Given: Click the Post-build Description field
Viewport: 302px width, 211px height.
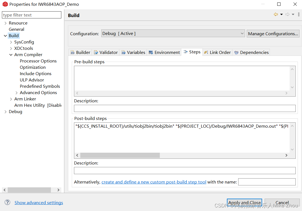Looking at the screenshot, I should coord(185,171).
